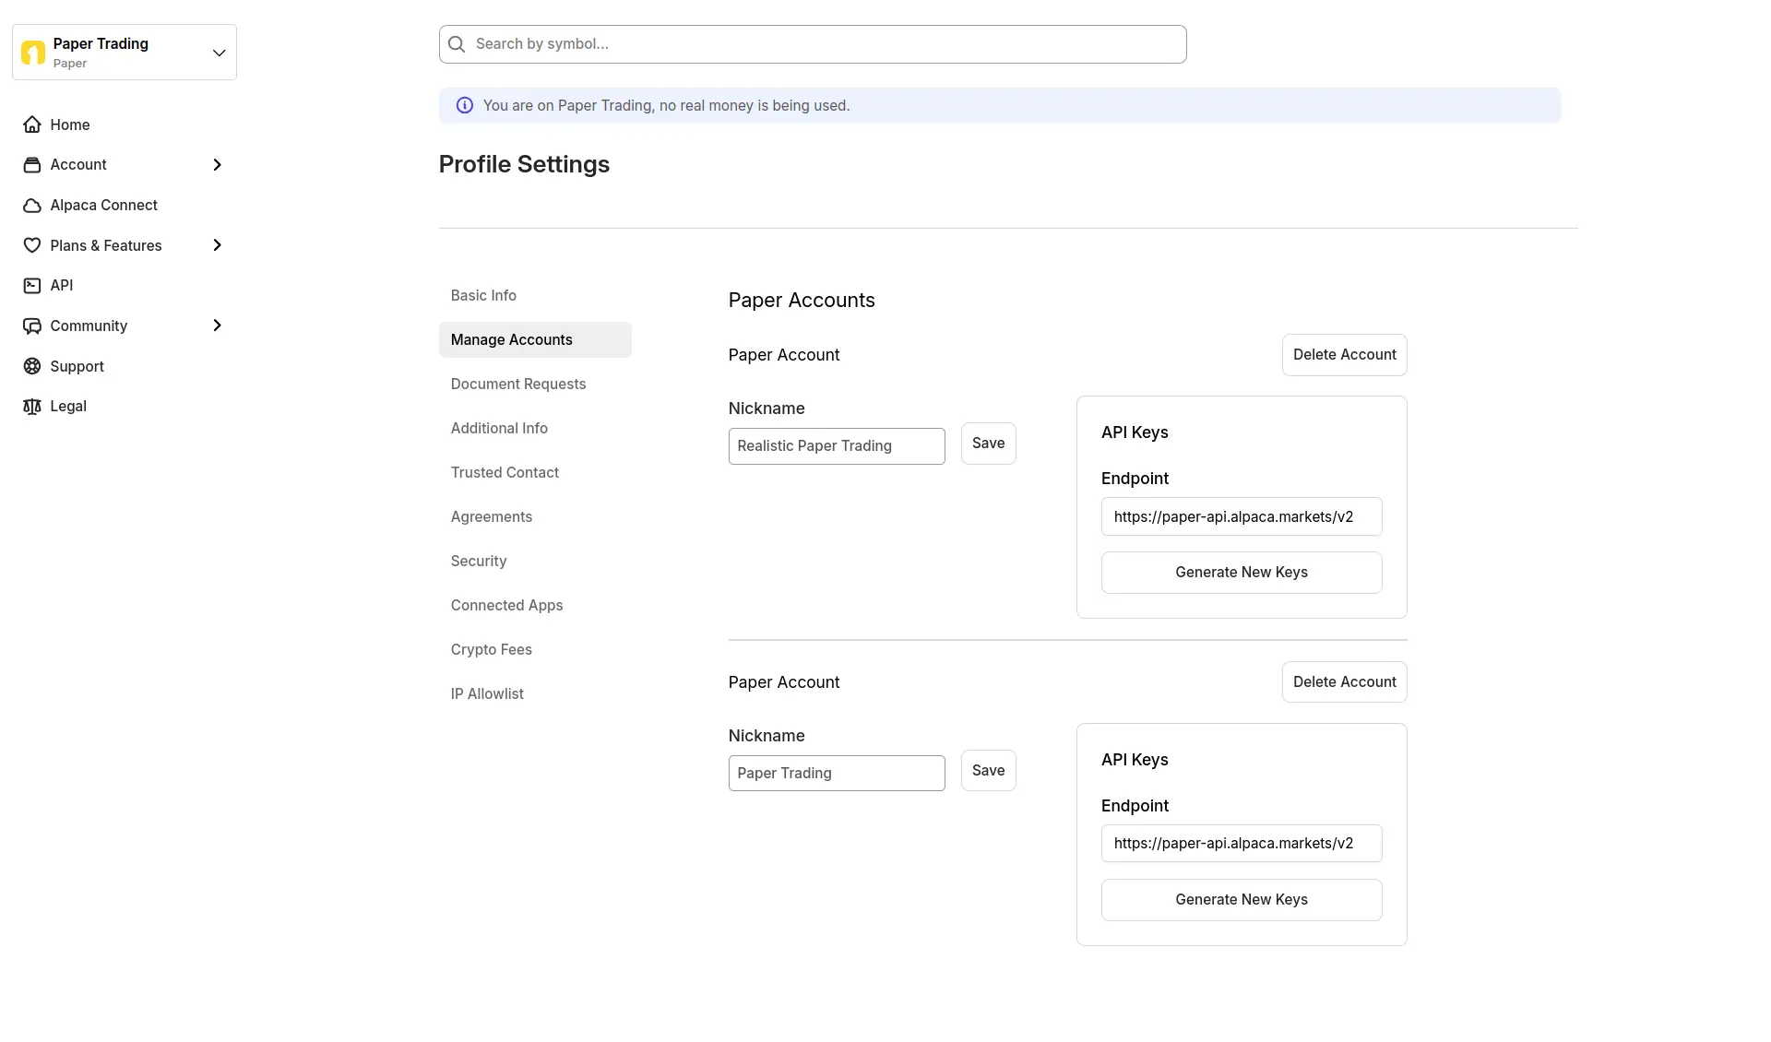Click the Paper Accounts heading
The image size is (1771, 1042).
(x=802, y=301)
